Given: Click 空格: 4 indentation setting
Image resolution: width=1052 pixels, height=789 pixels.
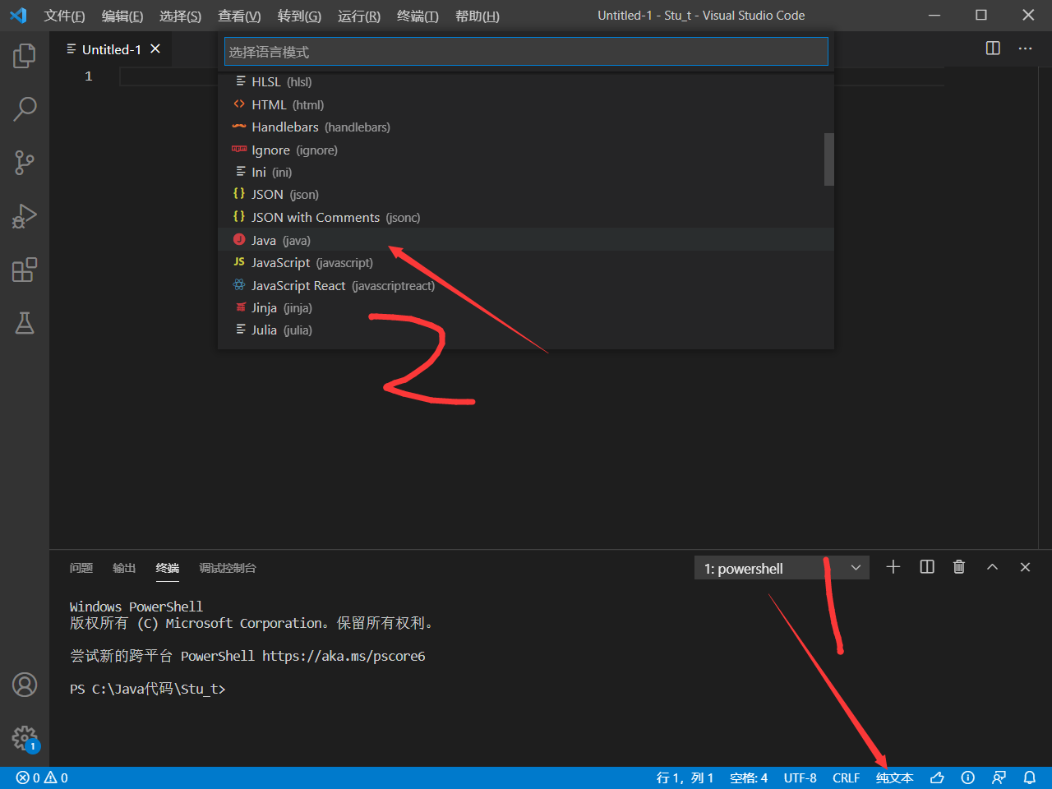Looking at the screenshot, I should pyautogui.click(x=749, y=777).
